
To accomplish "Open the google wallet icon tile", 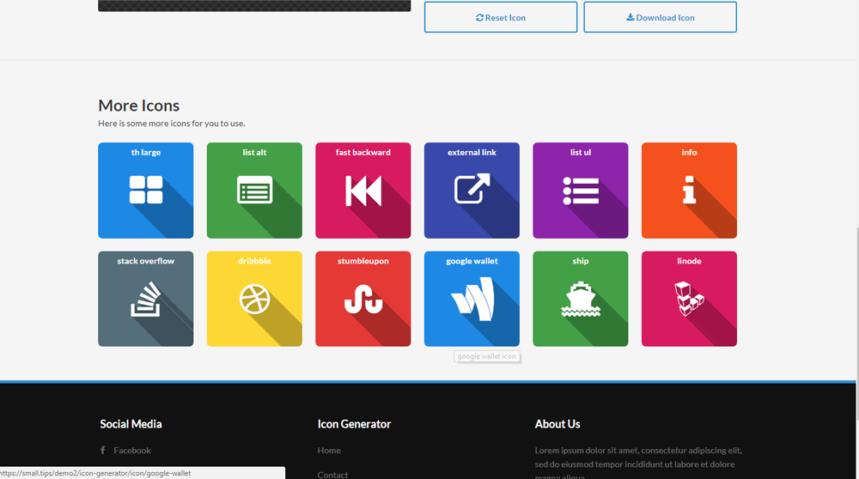I will pos(472,299).
